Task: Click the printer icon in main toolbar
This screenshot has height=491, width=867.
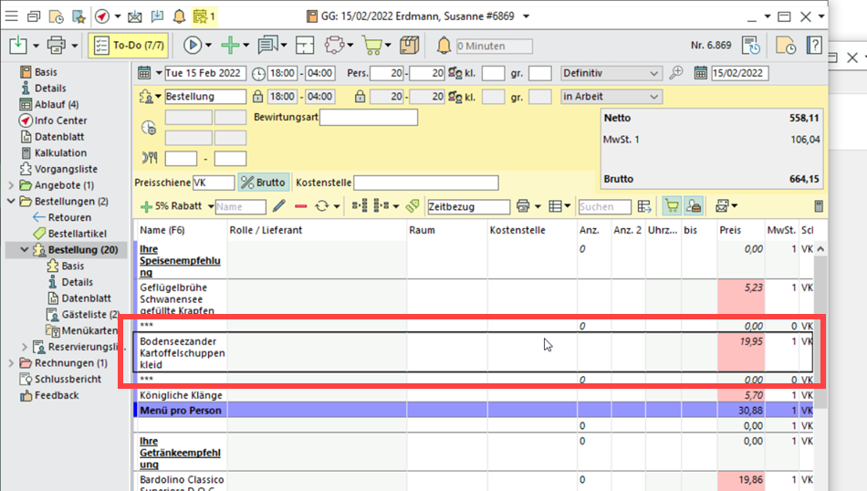Action: coord(57,46)
